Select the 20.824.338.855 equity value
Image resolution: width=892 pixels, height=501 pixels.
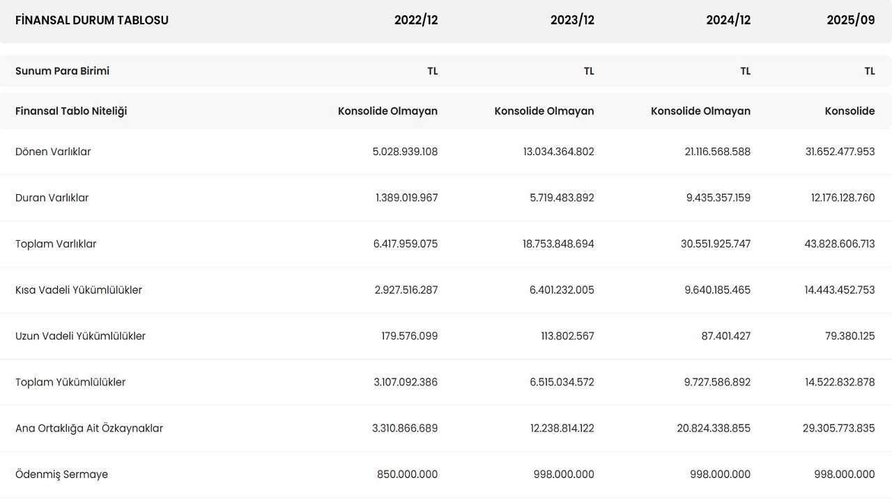pyautogui.click(x=714, y=429)
